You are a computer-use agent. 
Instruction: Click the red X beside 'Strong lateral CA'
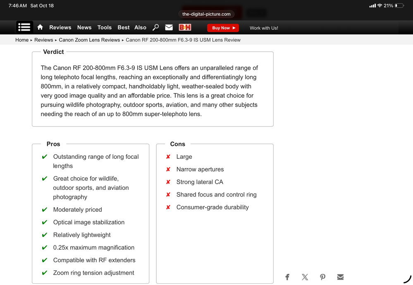click(x=168, y=182)
